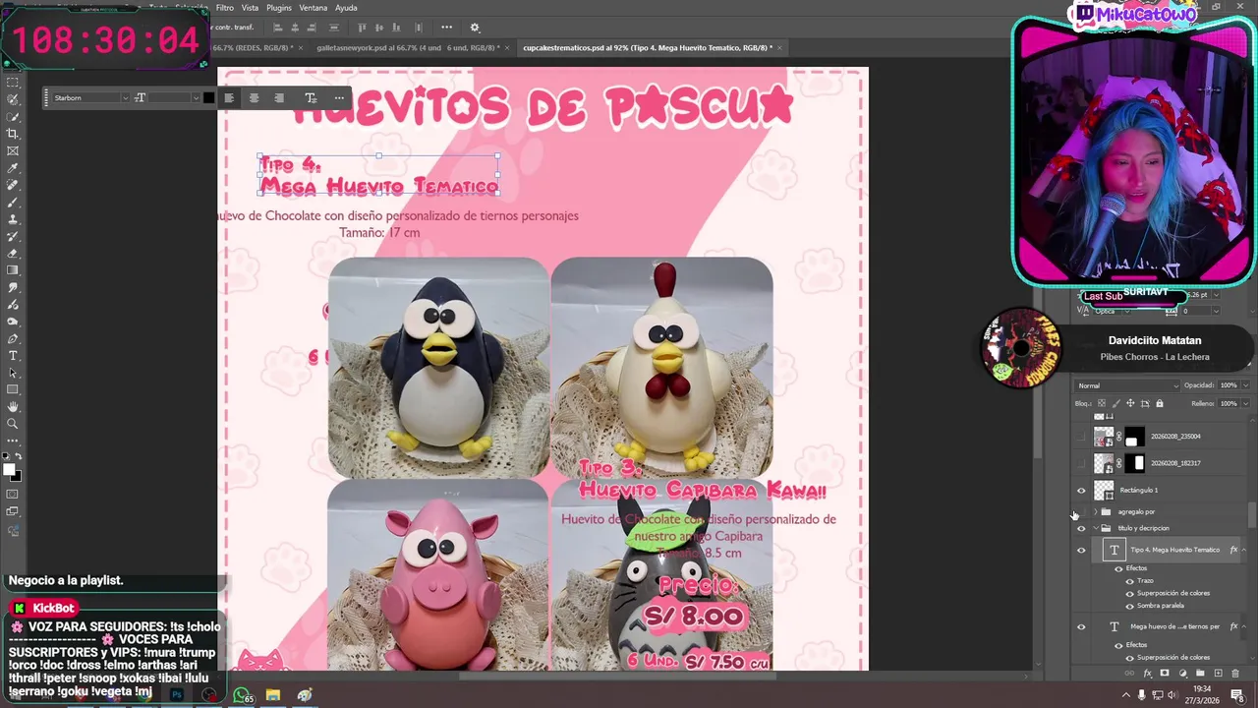1258x708 pixels.
Task: Select the Brush tool
Action: [x=13, y=202]
